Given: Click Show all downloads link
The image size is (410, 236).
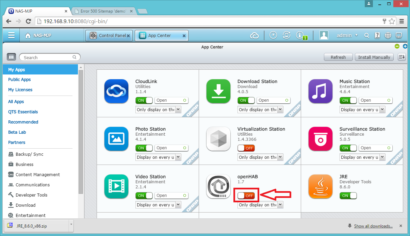Looking at the screenshot, I should [x=373, y=226].
